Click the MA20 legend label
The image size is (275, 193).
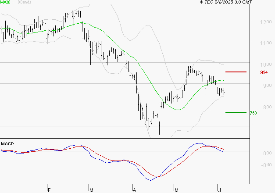click(5, 2)
